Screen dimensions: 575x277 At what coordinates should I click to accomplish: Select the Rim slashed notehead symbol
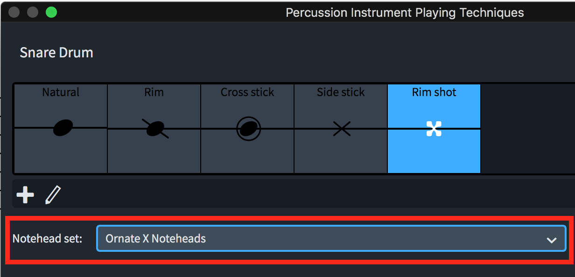coord(155,128)
